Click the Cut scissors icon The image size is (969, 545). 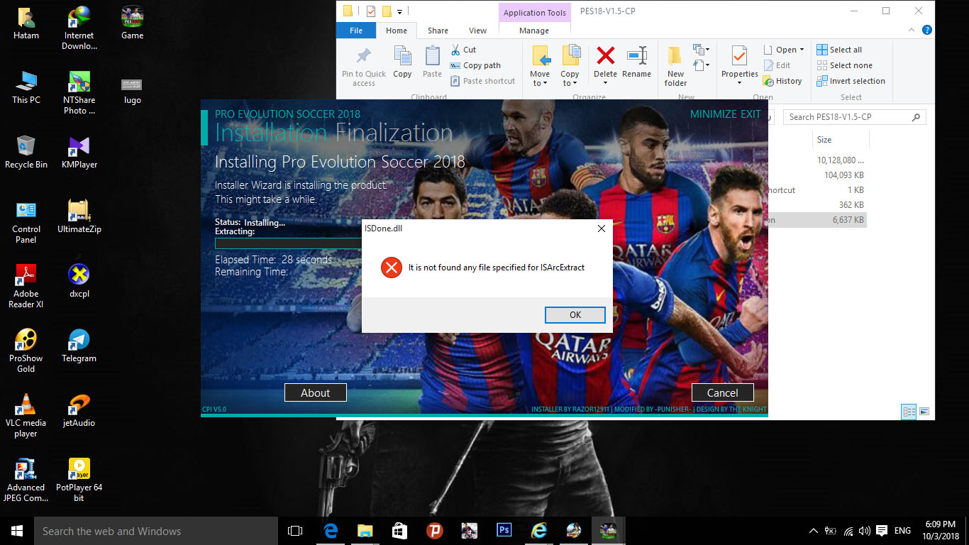(x=455, y=50)
